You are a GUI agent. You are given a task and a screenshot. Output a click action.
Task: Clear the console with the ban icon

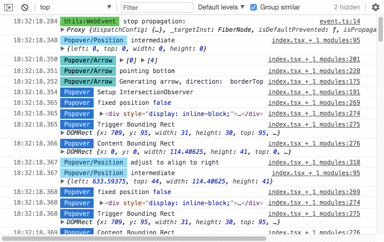click(25, 7)
